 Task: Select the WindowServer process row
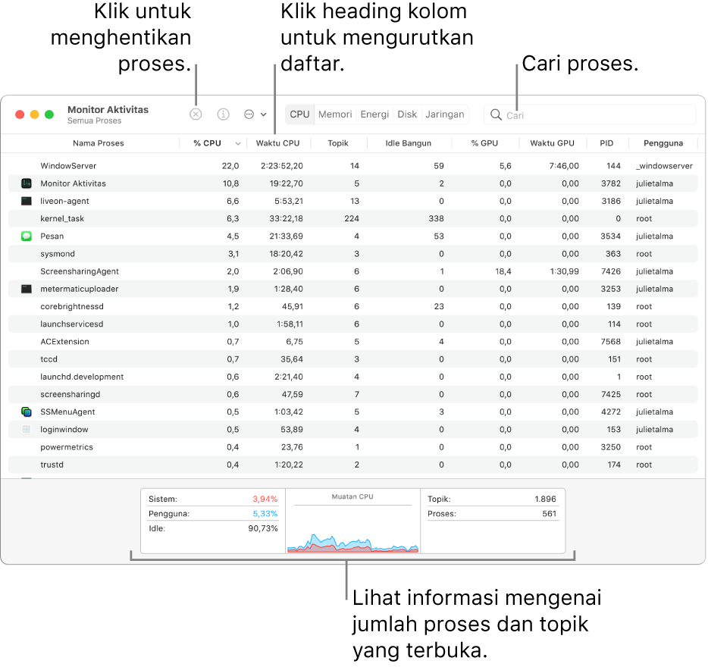(352, 166)
